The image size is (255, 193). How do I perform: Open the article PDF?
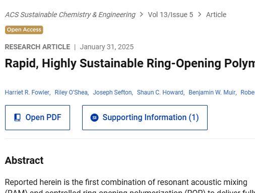[37, 118]
